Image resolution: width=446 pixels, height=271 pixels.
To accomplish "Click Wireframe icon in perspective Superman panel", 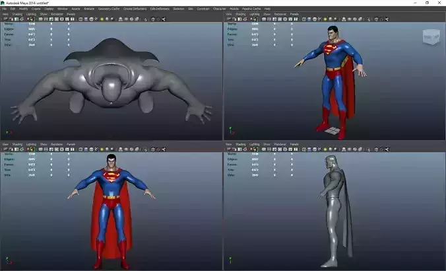I will 304,19.
